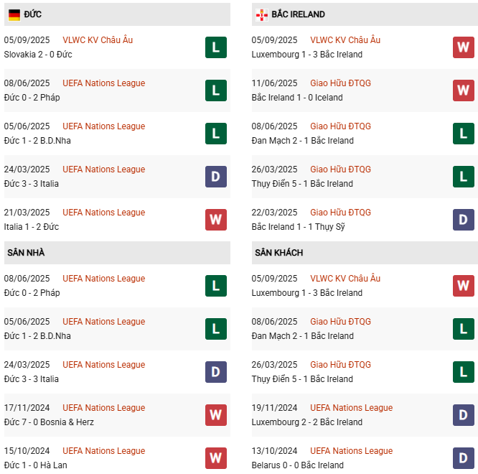Click D badge for Luxembourg 2 - 2 Bắc Ireland

463,415
